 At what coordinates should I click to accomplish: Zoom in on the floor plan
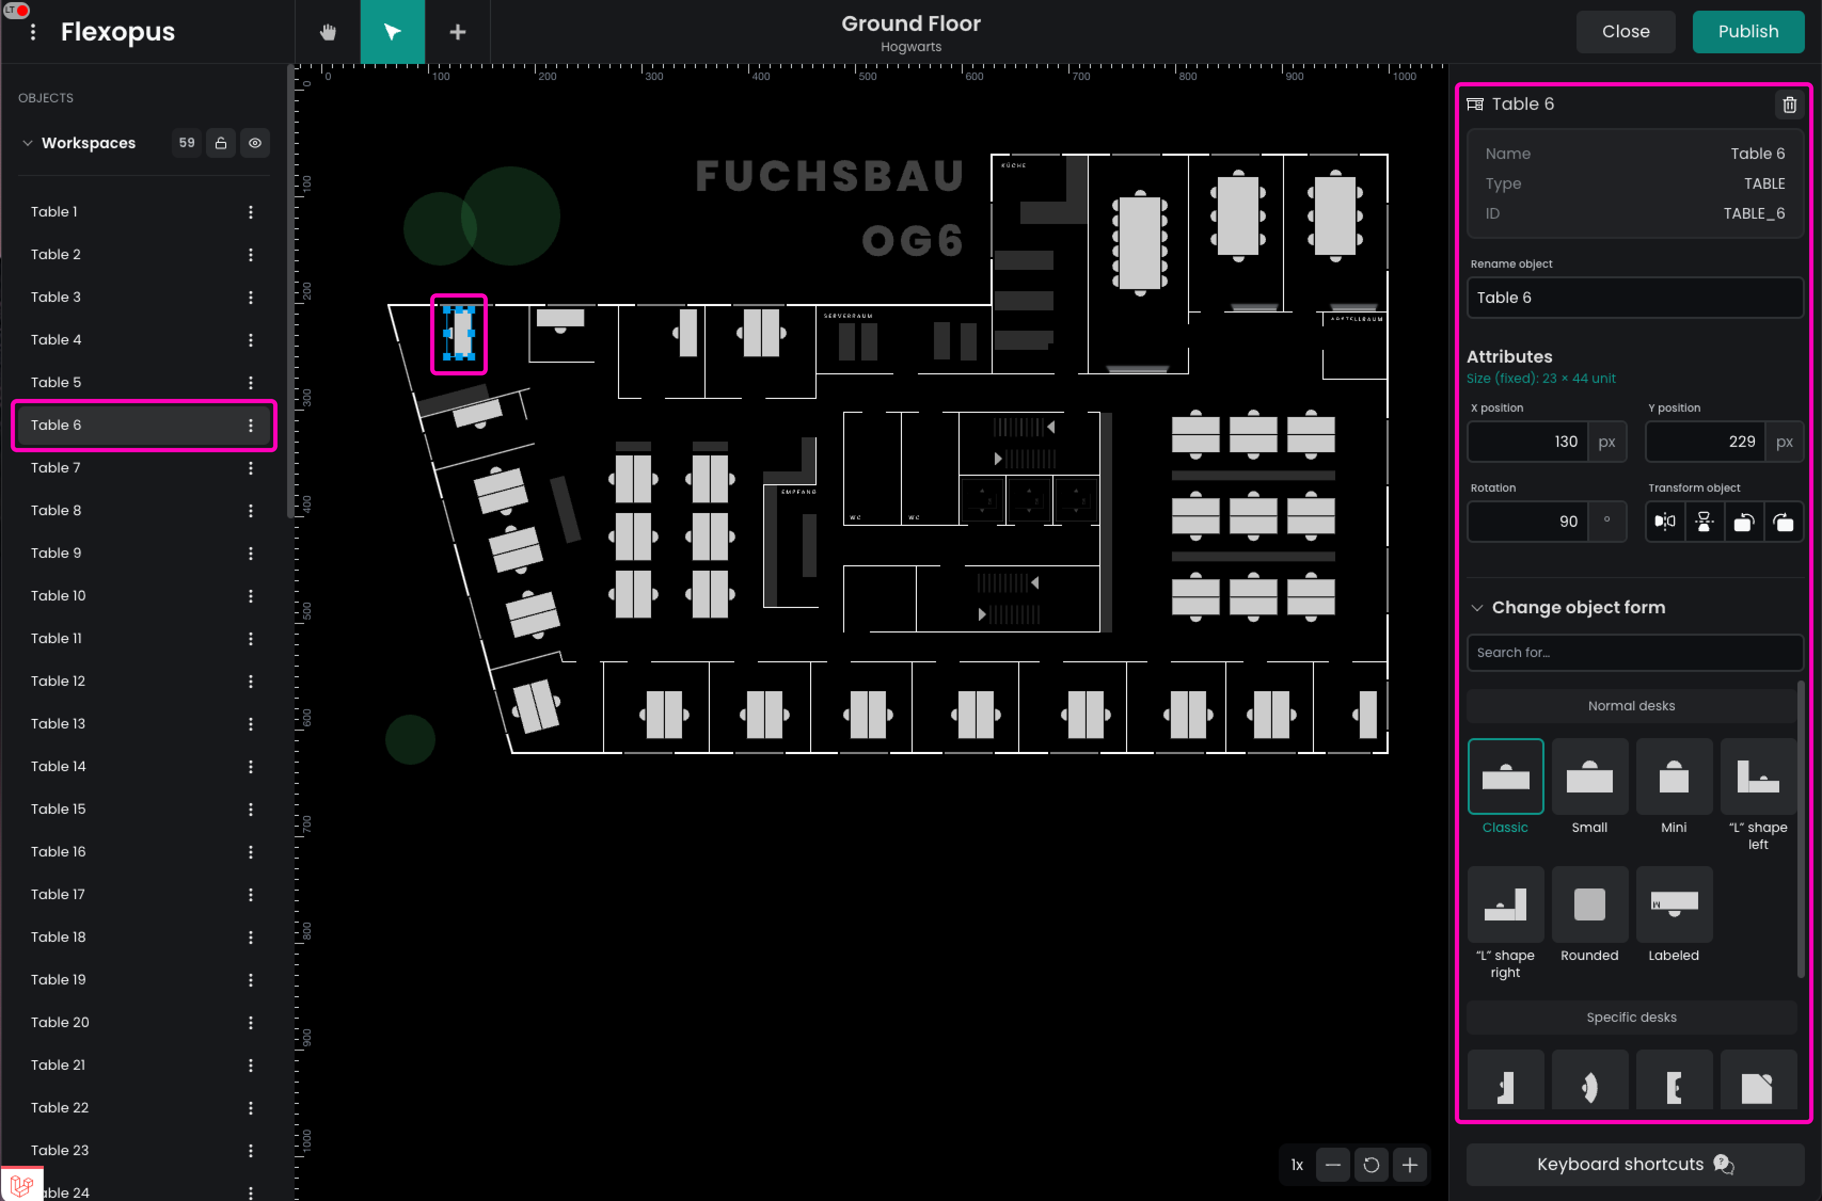1409,1164
